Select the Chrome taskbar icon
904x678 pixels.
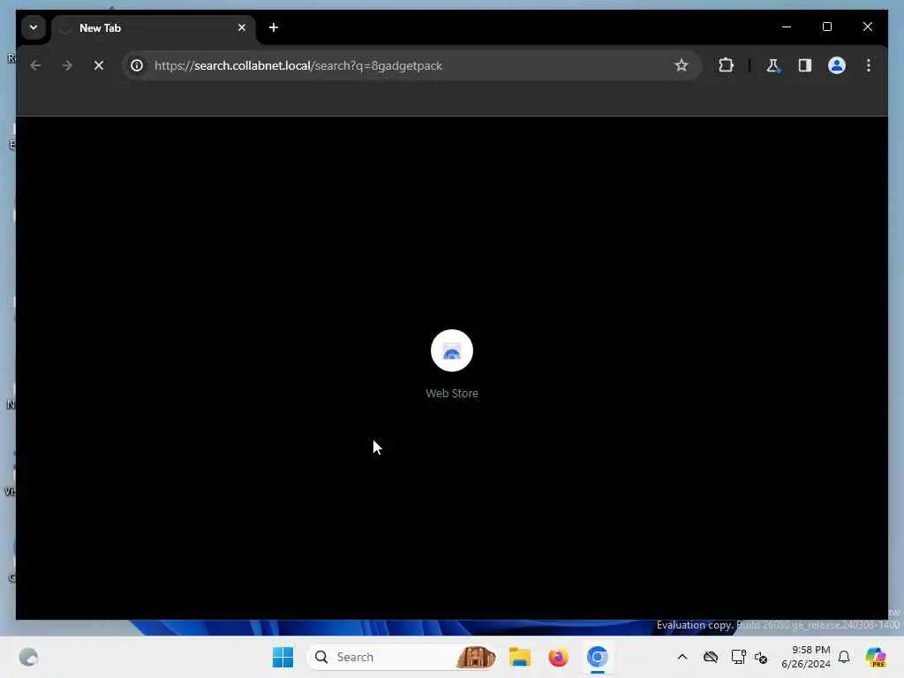pyautogui.click(x=598, y=657)
